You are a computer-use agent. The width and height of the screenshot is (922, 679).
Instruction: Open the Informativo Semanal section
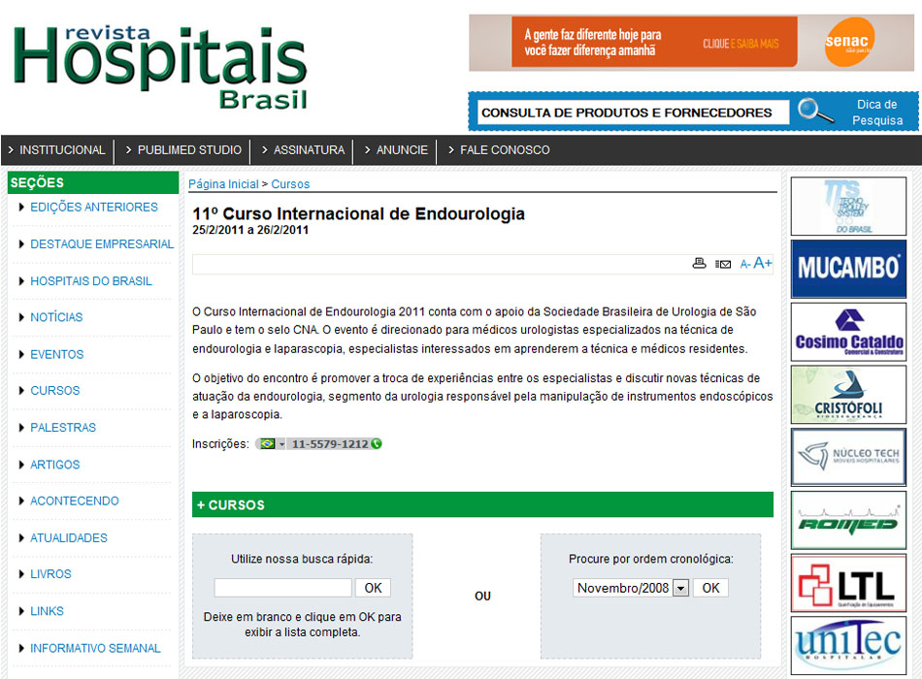pyautogui.click(x=95, y=648)
